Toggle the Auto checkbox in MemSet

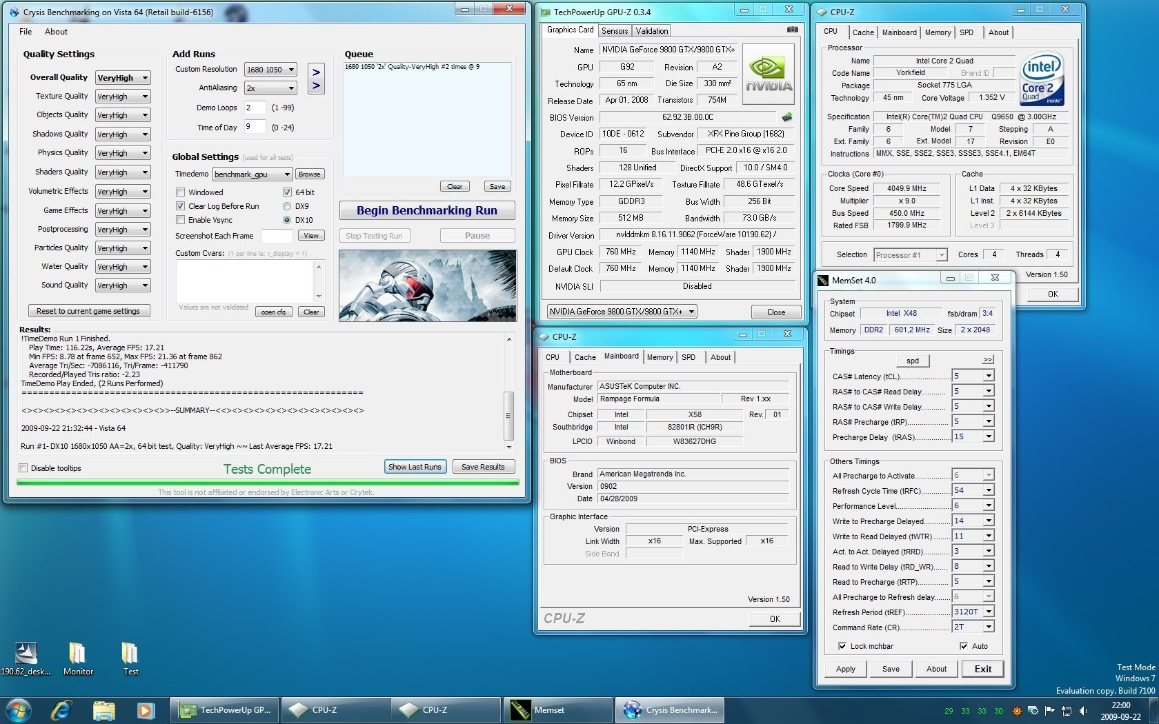[963, 646]
